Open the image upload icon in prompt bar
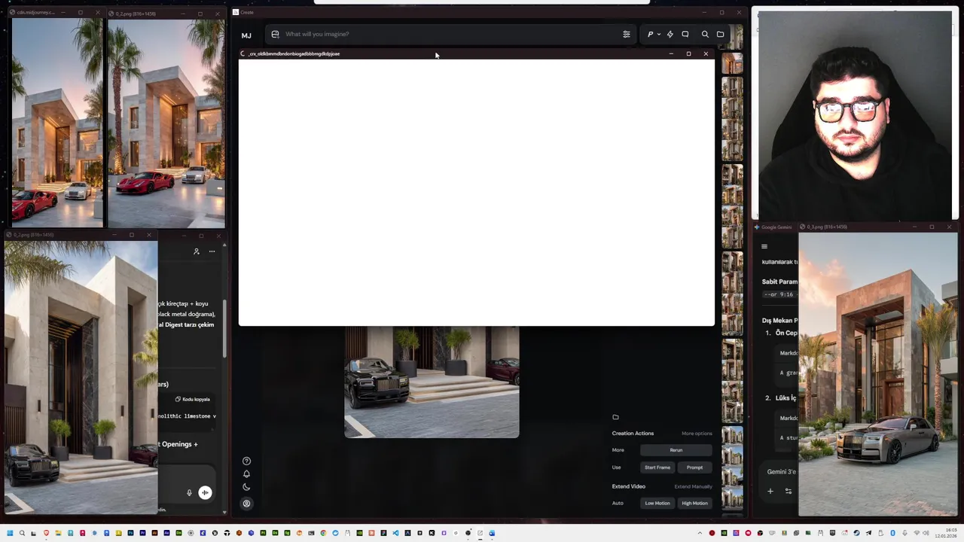964x542 pixels. click(275, 34)
